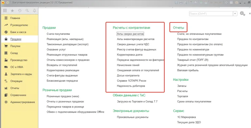Click the shopping cart icon beside Покупки
This screenshot has height=128, width=251.
click(6, 46)
